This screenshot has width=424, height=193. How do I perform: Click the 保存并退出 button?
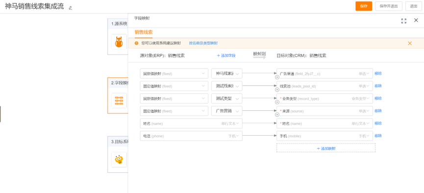click(x=389, y=6)
